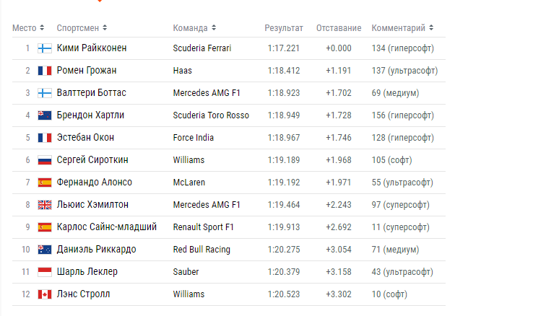Sort by Команда using its sort arrows
Screen dimensions: 546x316
tap(214, 28)
